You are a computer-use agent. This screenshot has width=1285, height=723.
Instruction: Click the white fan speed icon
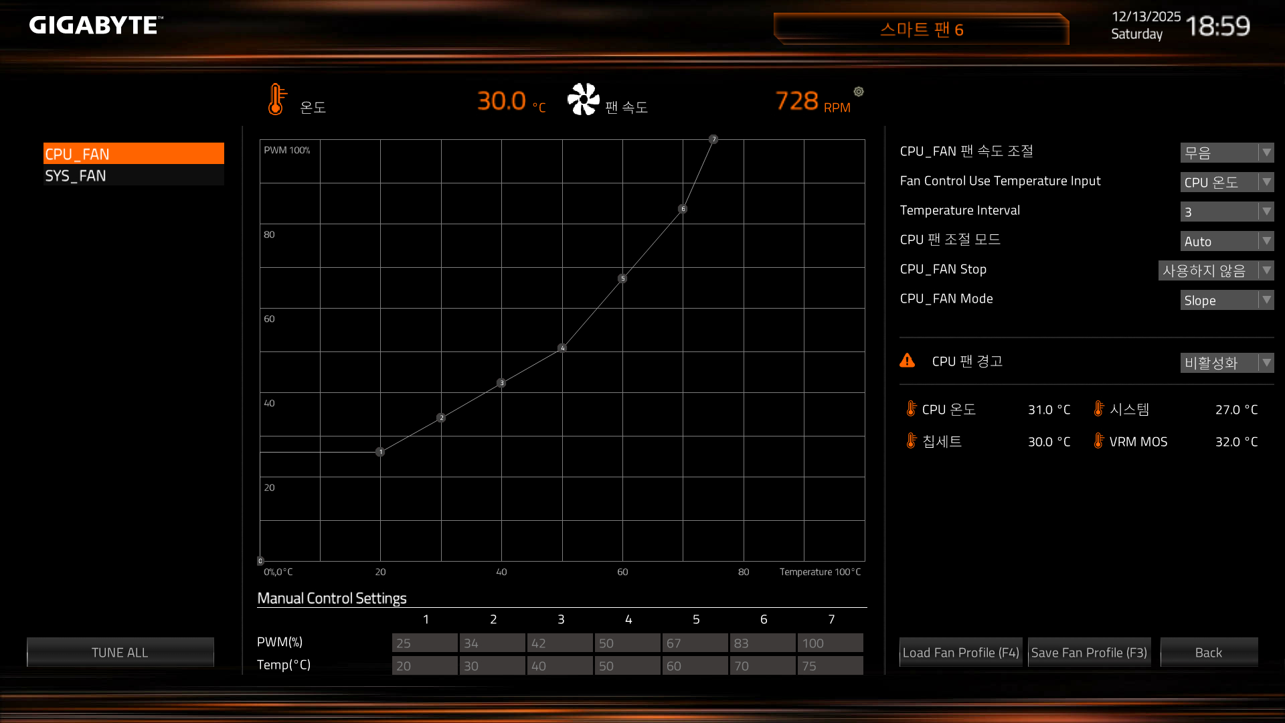(583, 99)
